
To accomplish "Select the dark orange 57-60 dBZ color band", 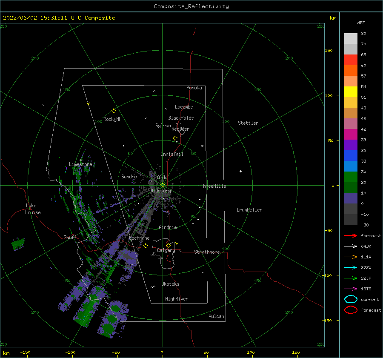I will click(x=351, y=71).
